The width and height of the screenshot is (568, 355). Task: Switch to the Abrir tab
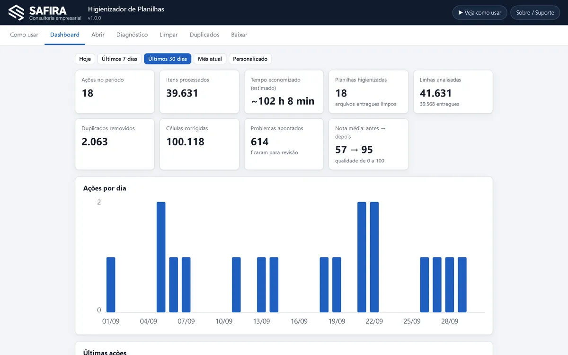tap(98, 35)
